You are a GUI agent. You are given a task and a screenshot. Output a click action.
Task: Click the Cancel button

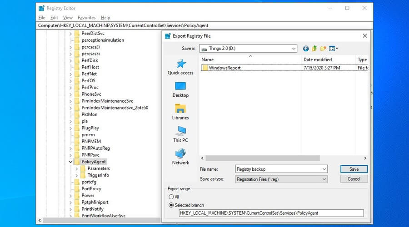[x=354, y=179]
